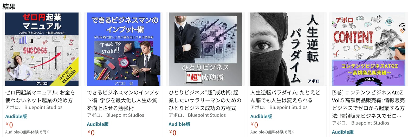Open the ゼロ円起業マニュアル cover image
Screen dimensions: 408x137
pos(42,49)
